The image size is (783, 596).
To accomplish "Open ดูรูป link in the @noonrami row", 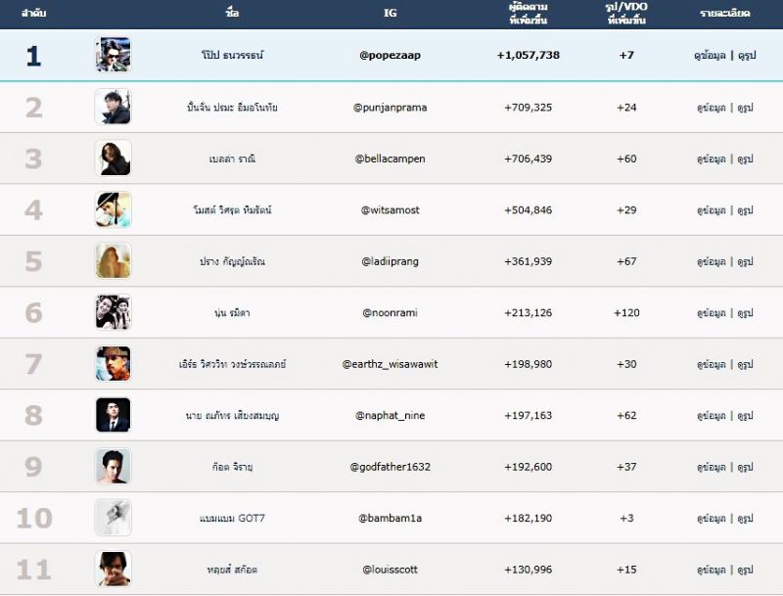I will tap(745, 313).
